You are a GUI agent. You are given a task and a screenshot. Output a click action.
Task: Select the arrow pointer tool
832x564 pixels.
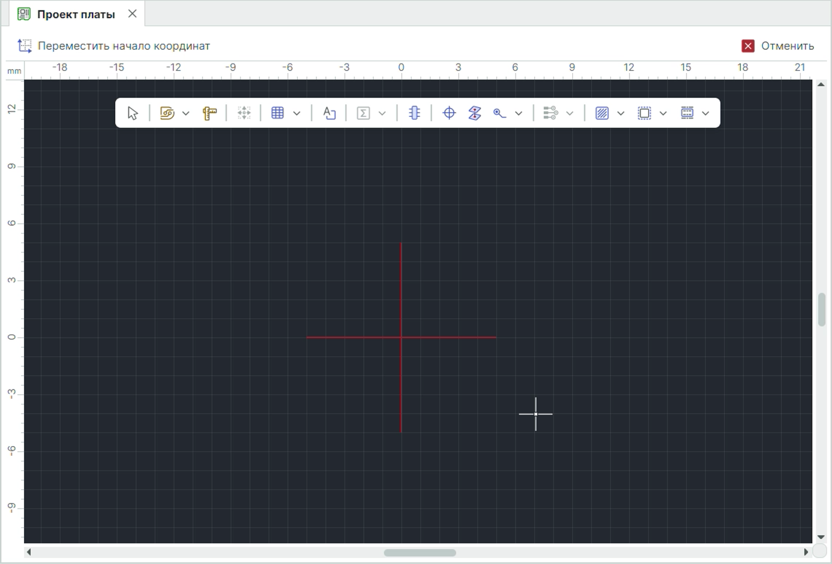[x=133, y=113]
